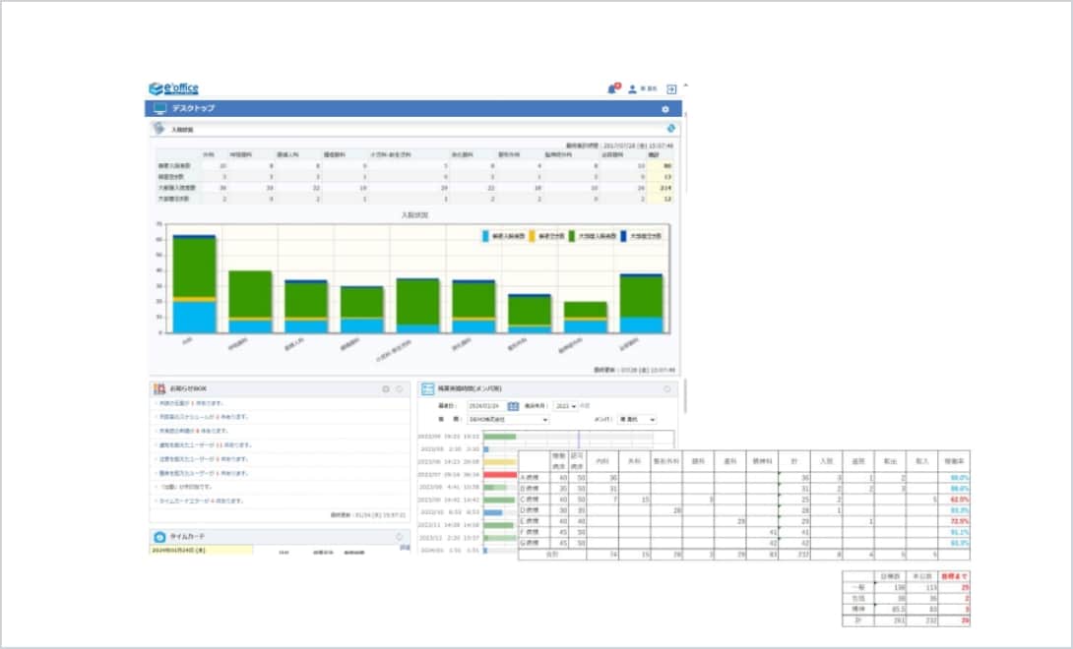
Task: Refresh the 入院状況 panel
Action: (670, 128)
